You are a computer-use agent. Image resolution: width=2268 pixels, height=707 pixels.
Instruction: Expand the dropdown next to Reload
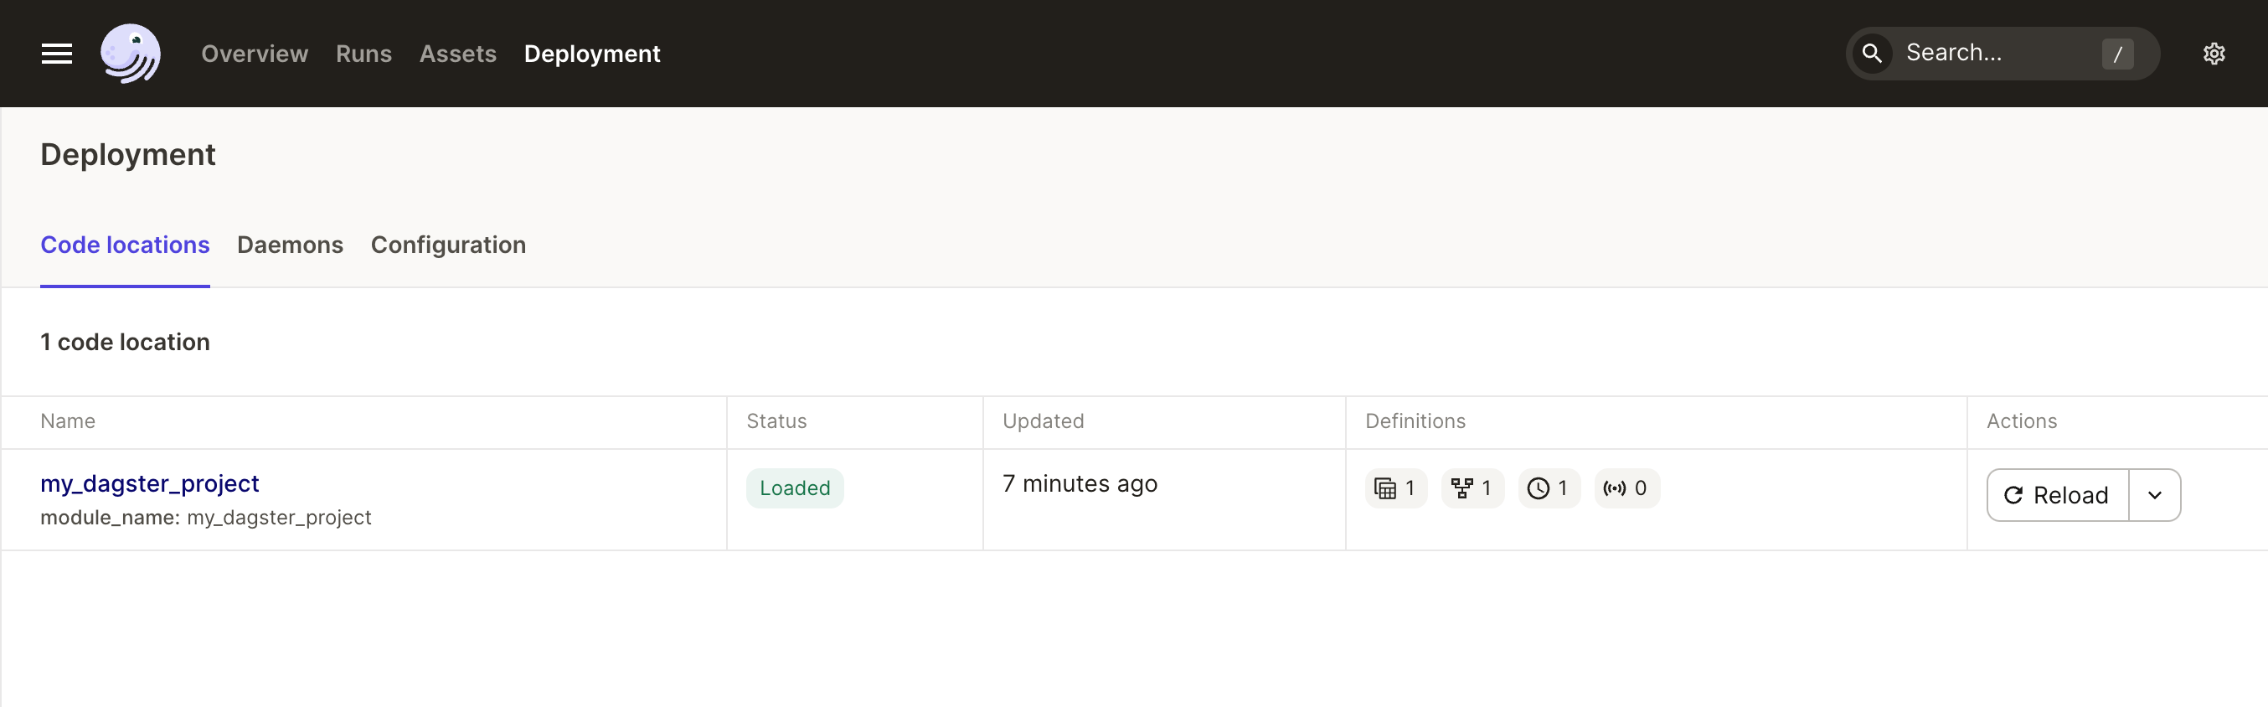pyautogui.click(x=2153, y=495)
